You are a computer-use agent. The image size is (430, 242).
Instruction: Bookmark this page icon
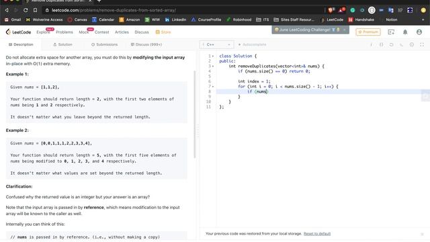coord(35,10)
